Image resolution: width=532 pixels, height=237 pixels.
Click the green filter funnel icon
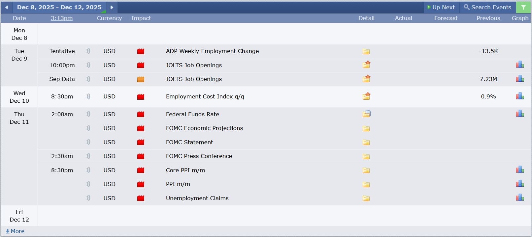[523, 7]
